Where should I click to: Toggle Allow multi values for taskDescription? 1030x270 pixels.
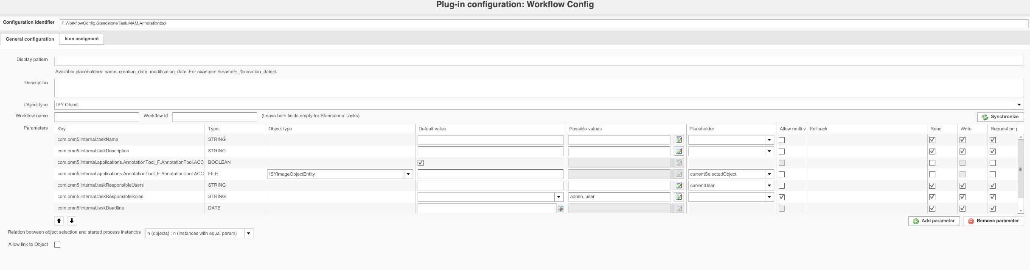(782, 152)
